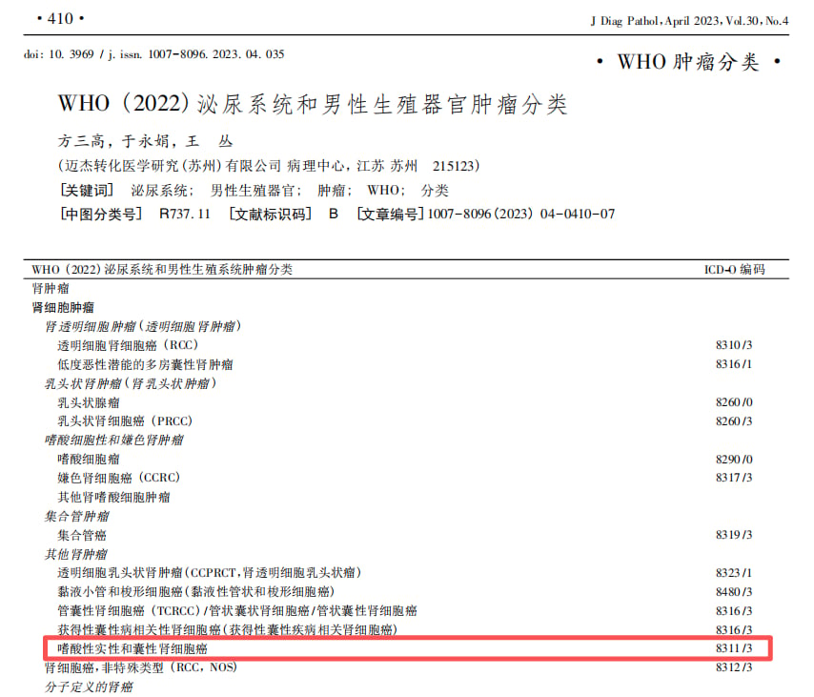The height and width of the screenshot is (697, 814).
Task: Click code 8319/3
Action: tap(734, 535)
